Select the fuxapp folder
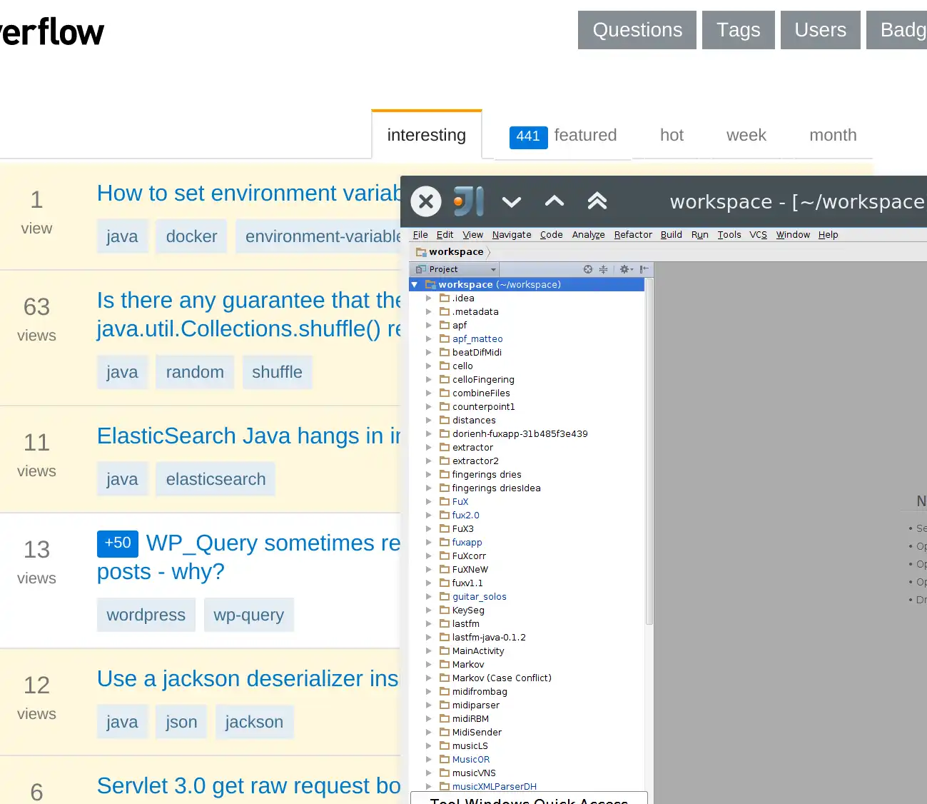This screenshot has height=804, width=927. point(467,542)
